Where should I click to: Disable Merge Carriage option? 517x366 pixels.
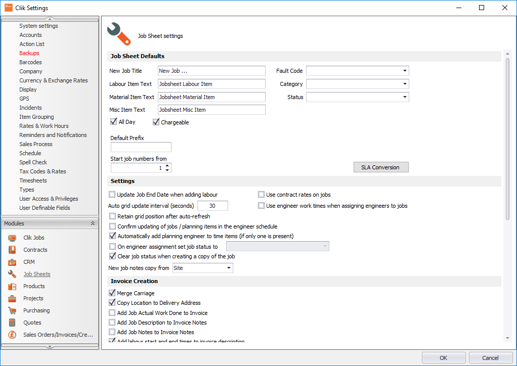(112, 293)
